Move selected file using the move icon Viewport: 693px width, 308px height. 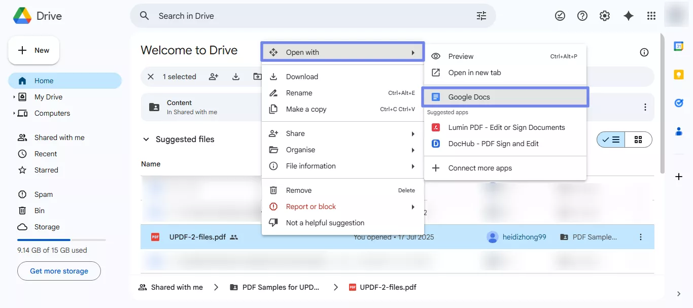(257, 76)
